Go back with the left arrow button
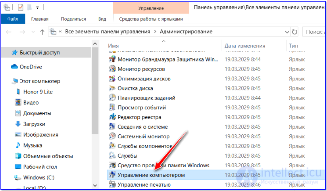The image size is (327, 191). (x=9, y=32)
